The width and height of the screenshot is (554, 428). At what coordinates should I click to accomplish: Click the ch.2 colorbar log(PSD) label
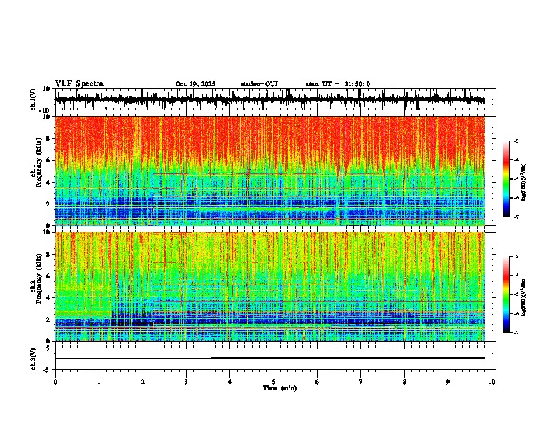pos(524,297)
